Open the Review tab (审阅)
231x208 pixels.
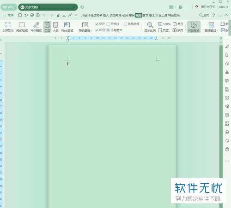pyautogui.click(x=132, y=15)
